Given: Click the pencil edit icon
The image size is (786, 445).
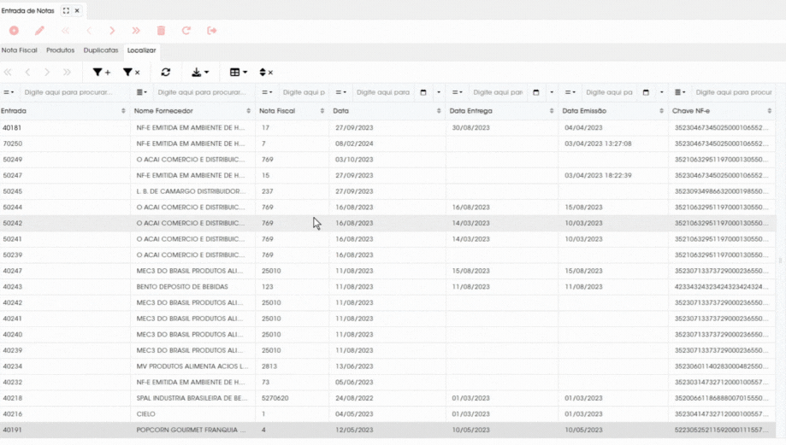Looking at the screenshot, I should (39, 31).
